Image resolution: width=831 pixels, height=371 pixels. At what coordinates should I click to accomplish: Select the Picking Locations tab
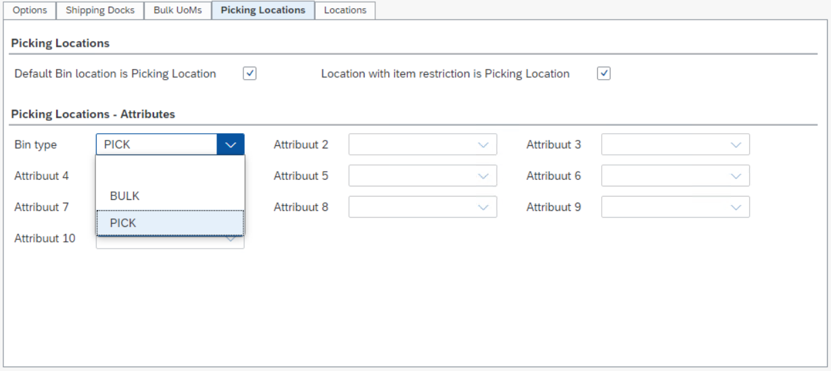[263, 10]
